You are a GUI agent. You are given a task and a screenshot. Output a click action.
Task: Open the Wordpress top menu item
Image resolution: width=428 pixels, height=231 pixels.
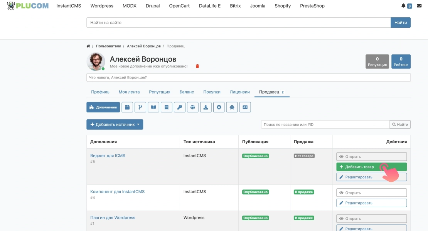click(102, 6)
